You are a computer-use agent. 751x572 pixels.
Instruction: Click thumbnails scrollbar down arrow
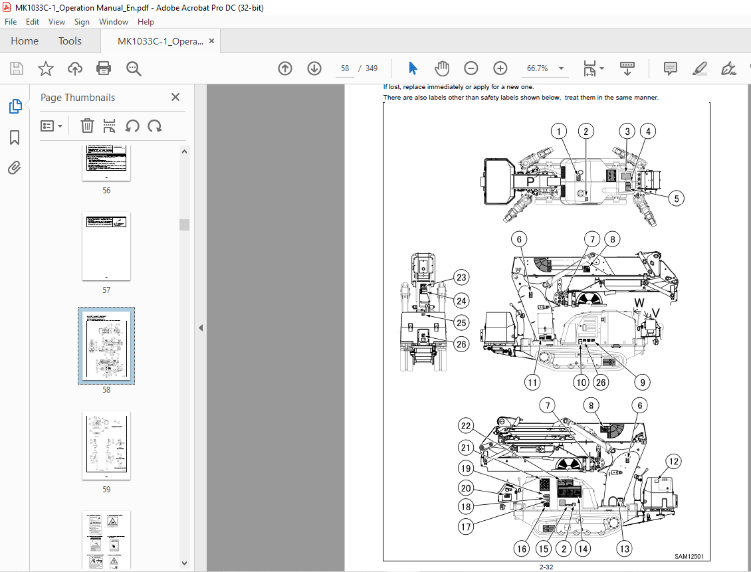coord(184,563)
